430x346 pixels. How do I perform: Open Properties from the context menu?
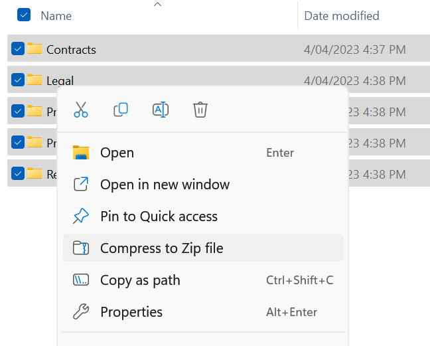tap(203, 312)
